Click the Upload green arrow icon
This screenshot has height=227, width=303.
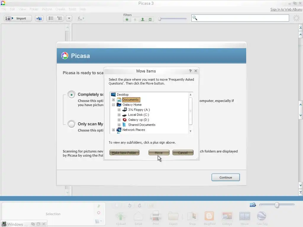pos(121,216)
